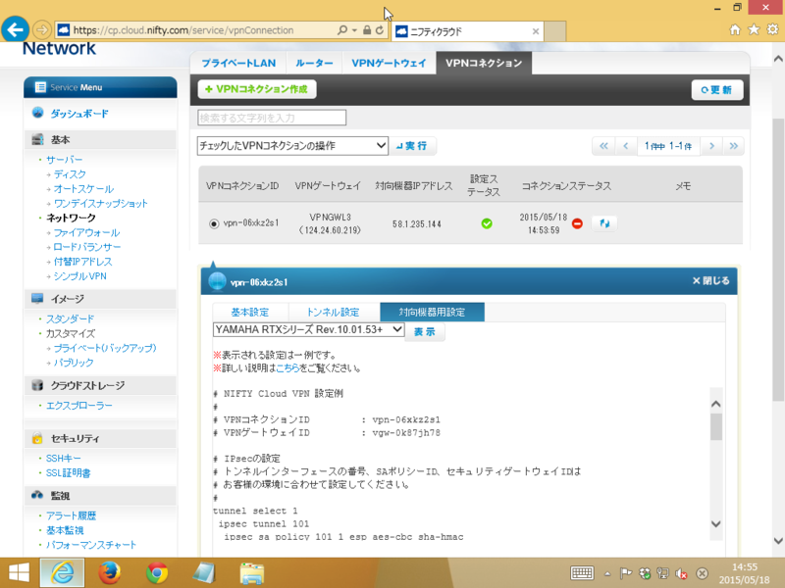This screenshot has height=588, width=785.
Task: Switch to VPNゲートウェイ tab
Action: point(389,63)
